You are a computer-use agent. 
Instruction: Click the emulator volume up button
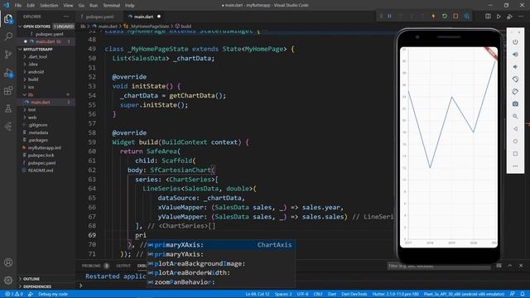(515, 55)
